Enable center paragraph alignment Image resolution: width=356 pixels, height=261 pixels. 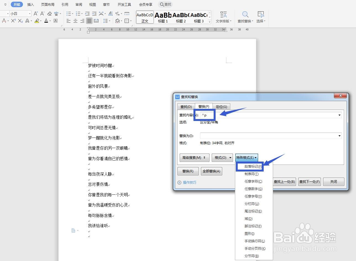pyautogui.click(x=75, y=21)
